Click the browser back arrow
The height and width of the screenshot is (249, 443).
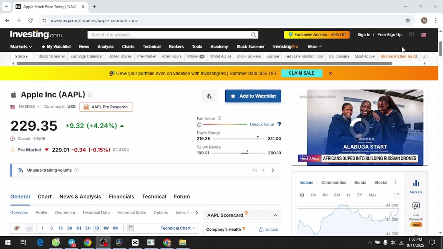point(7,20)
